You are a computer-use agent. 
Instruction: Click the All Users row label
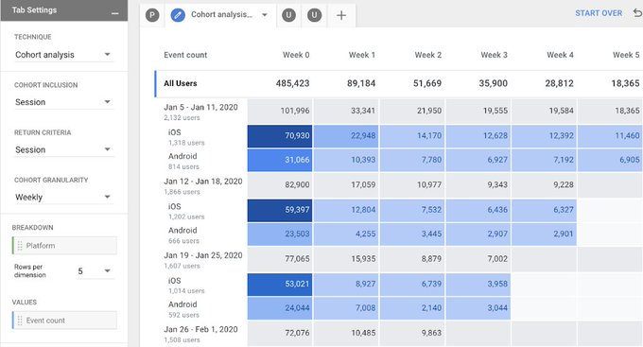tap(181, 83)
